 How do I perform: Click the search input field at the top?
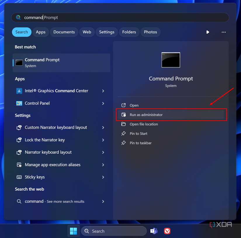click(x=120, y=17)
